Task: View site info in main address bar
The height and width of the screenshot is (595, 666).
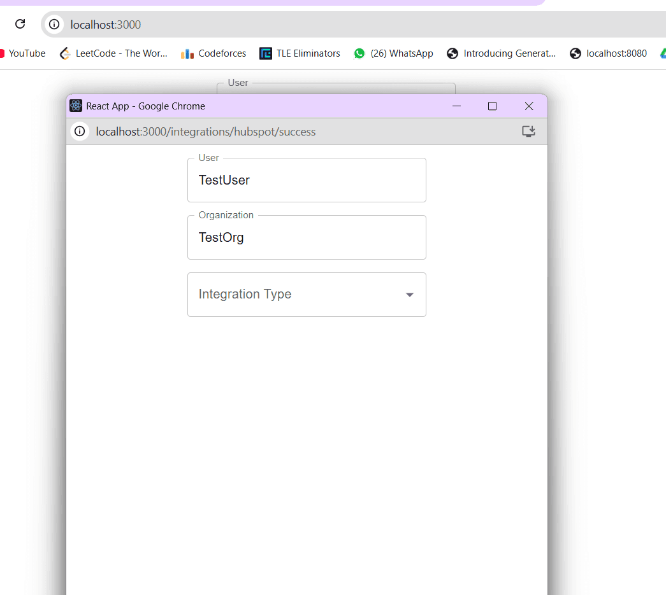Action: pyautogui.click(x=55, y=25)
